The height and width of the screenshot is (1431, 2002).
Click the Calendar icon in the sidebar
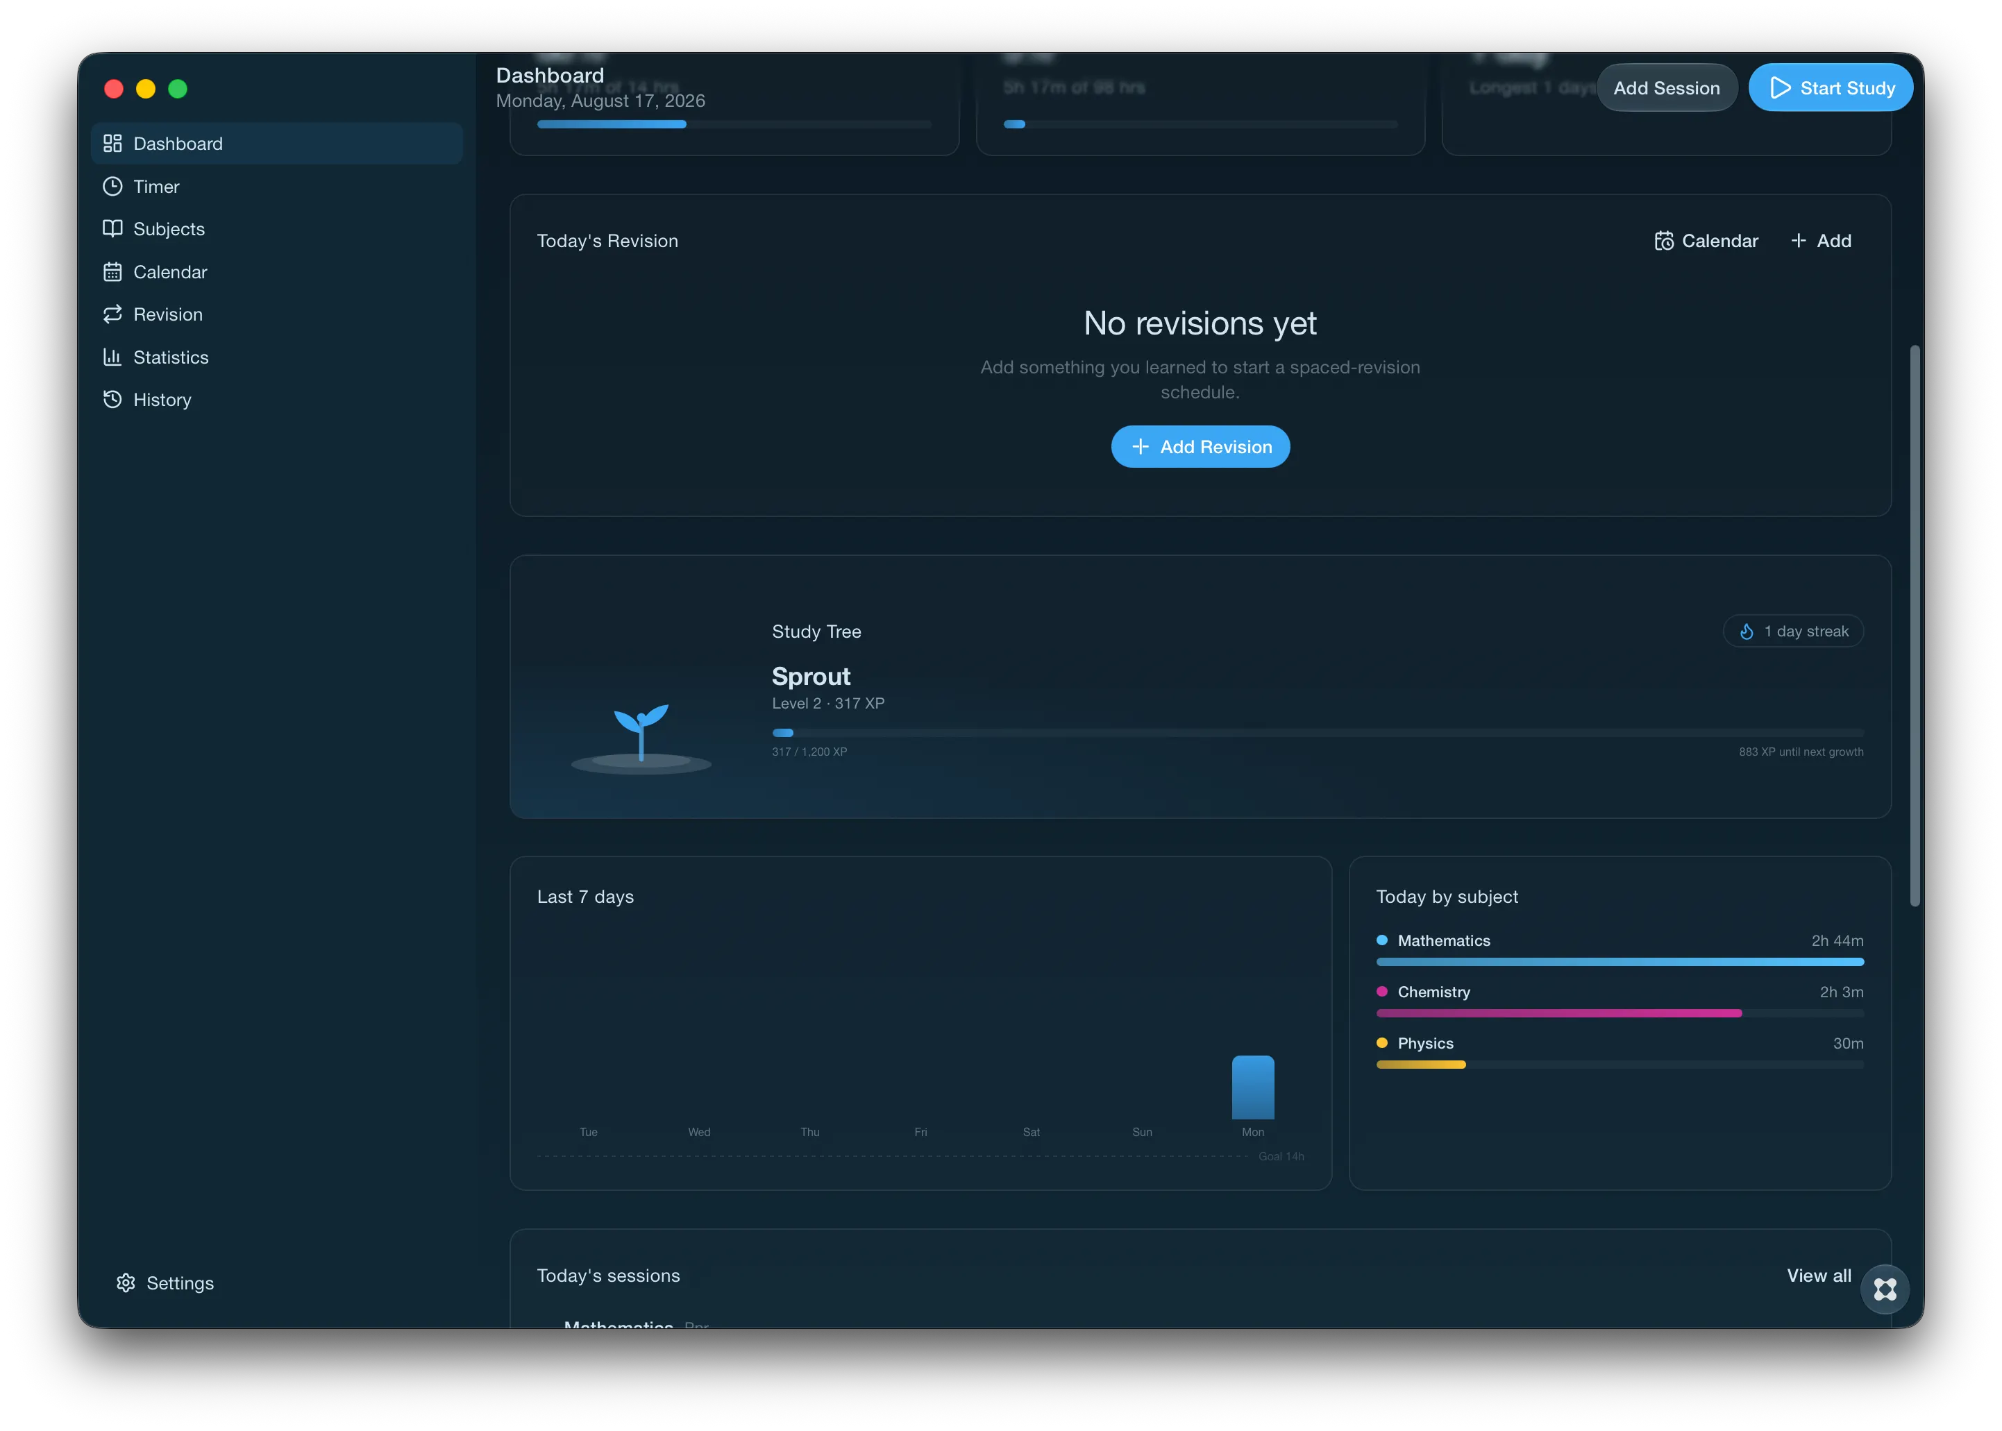pos(112,271)
